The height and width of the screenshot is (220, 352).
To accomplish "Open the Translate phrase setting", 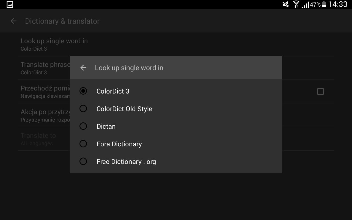I will tap(44, 68).
